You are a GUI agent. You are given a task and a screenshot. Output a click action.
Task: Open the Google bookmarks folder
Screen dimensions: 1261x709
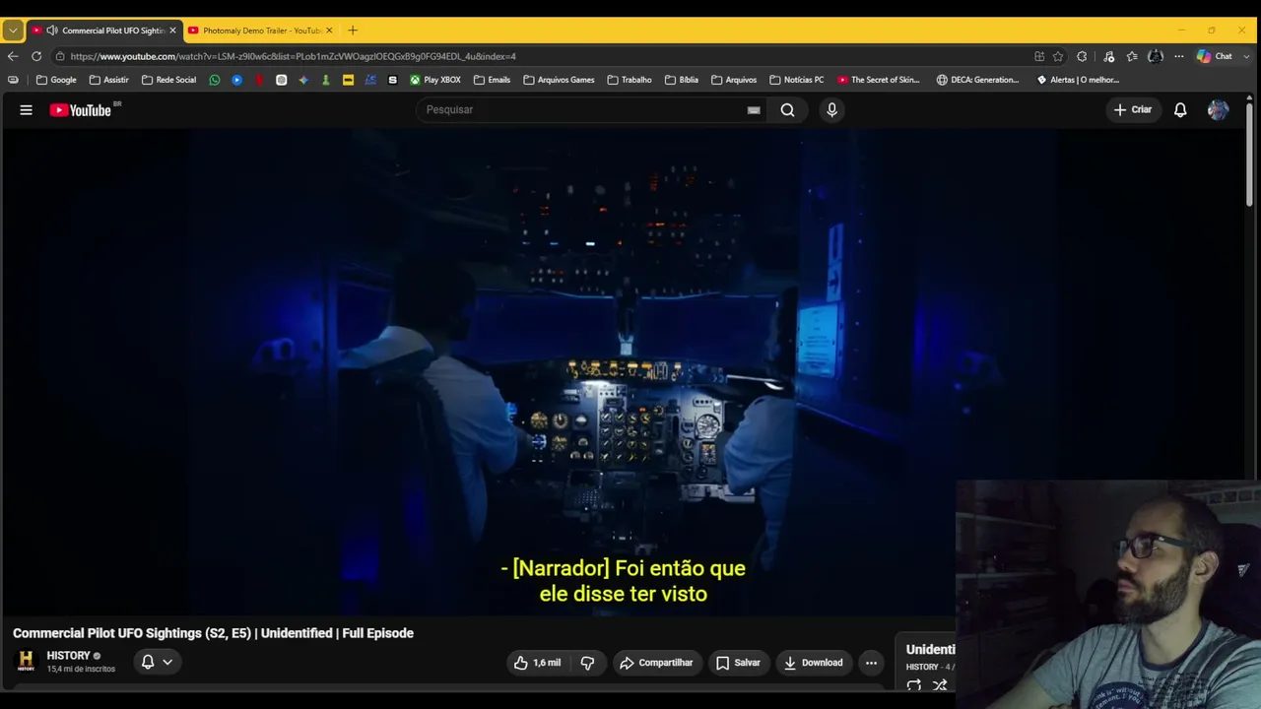56,80
